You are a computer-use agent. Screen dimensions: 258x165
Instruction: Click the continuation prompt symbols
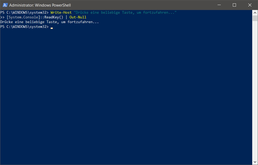tap(3, 17)
